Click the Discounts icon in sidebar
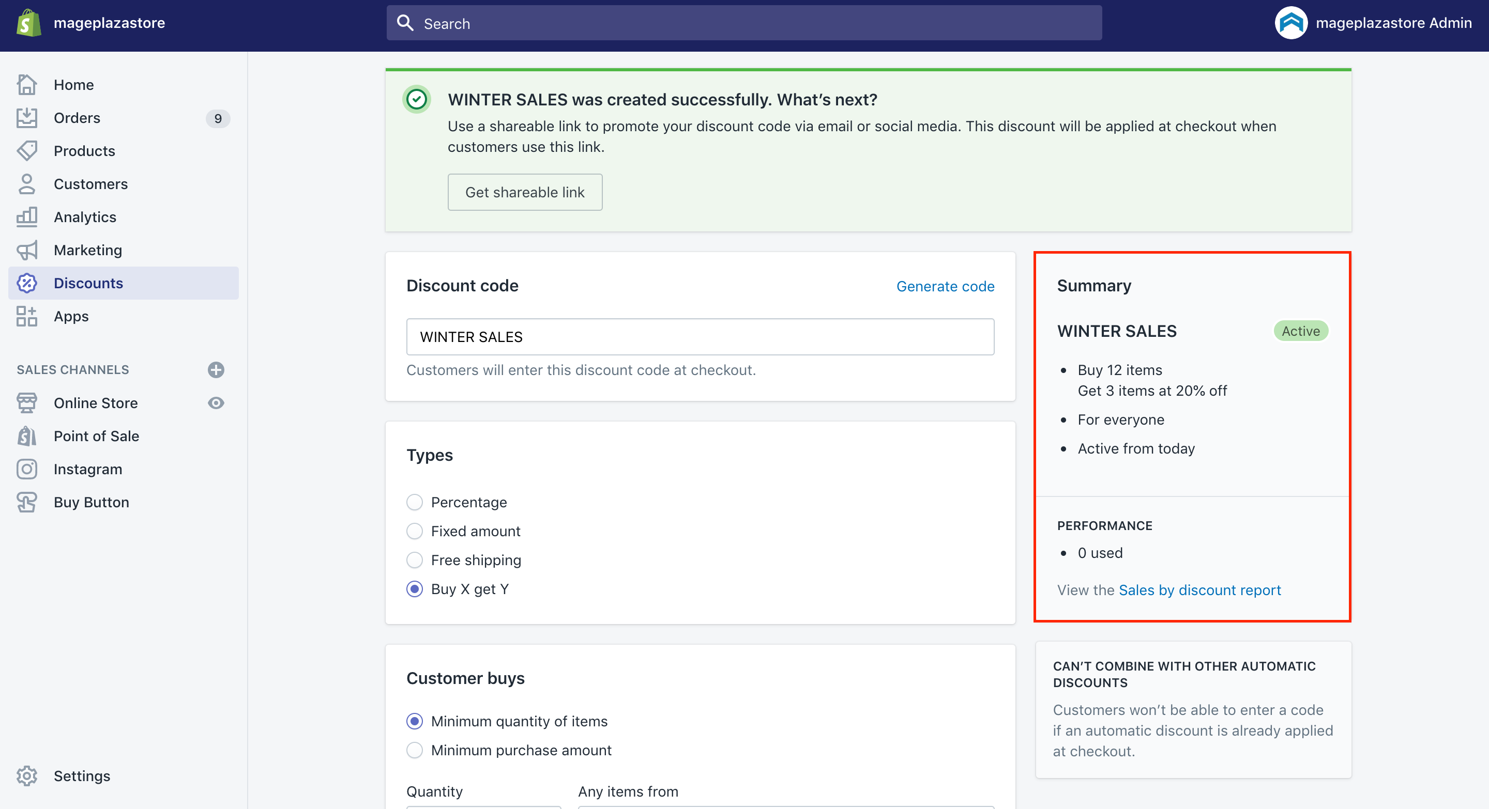The image size is (1489, 809). pyautogui.click(x=27, y=283)
